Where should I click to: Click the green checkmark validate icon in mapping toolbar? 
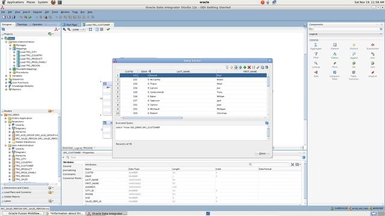pyautogui.click(x=108, y=29)
